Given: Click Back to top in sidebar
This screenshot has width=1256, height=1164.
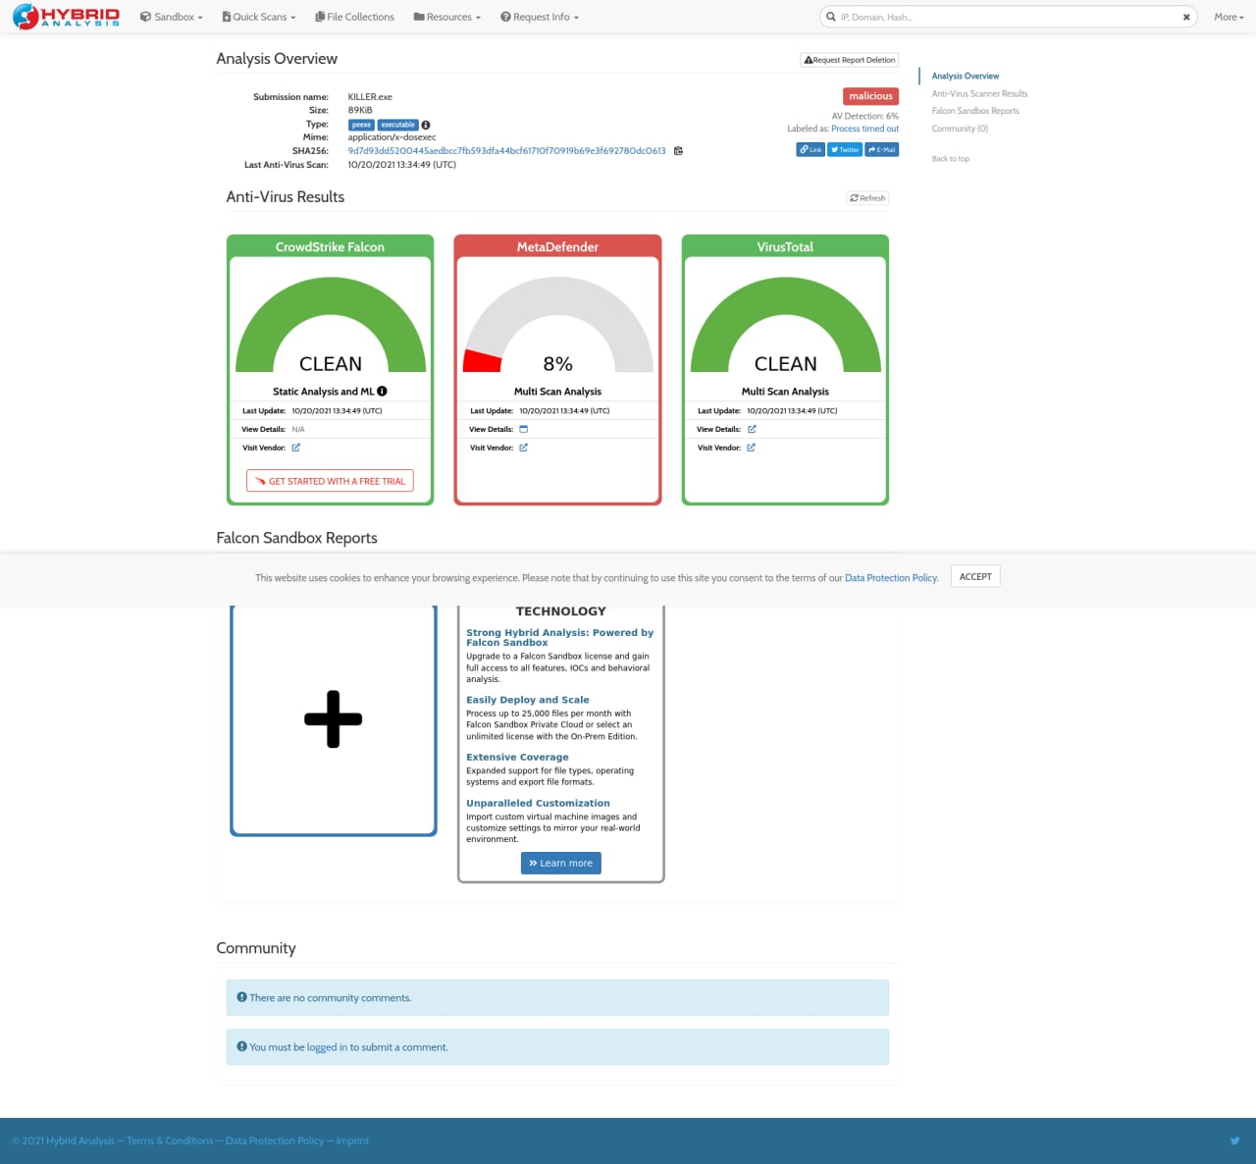Looking at the screenshot, I should (951, 158).
